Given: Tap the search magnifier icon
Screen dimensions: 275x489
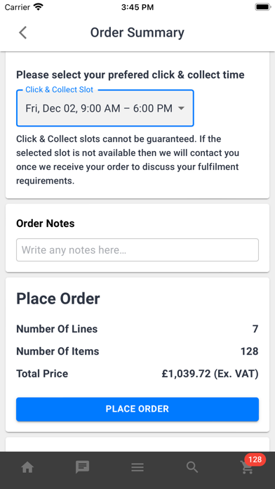Looking at the screenshot, I should [192, 467].
